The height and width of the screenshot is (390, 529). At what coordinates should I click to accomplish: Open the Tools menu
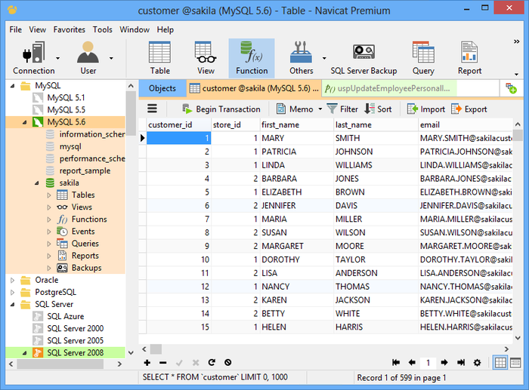103,29
